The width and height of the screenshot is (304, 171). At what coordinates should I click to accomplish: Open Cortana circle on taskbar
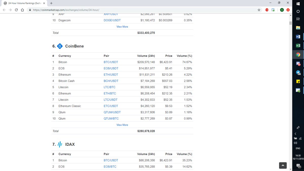pos(298,11)
